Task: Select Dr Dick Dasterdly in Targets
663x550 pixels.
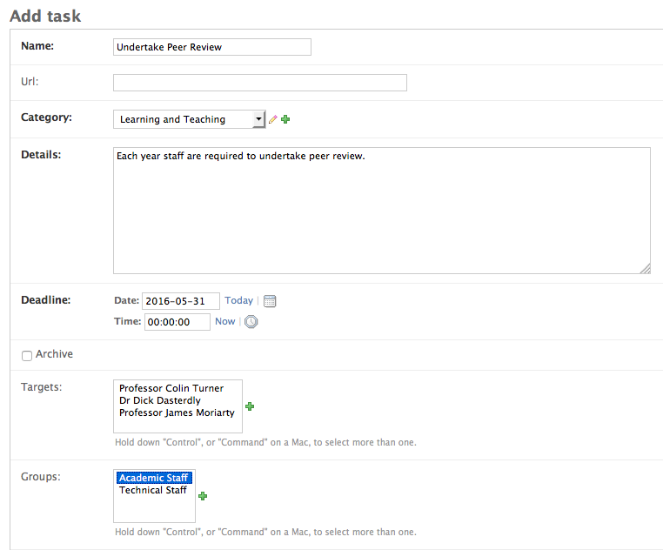Action: pos(160,400)
